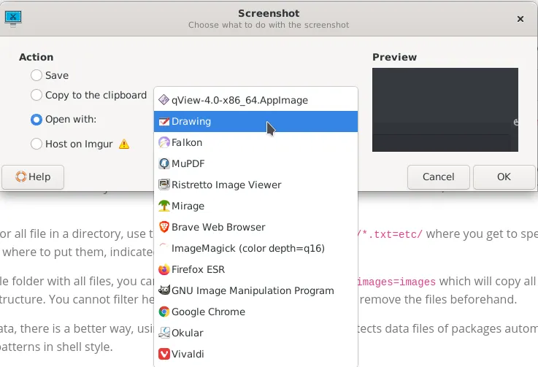The image size is (538, 367).
Task: Choose MuPDF from the application list
Action: tap(255, 163)
